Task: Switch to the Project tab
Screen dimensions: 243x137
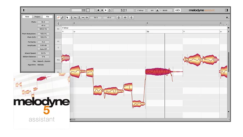Action: point(37,17)
